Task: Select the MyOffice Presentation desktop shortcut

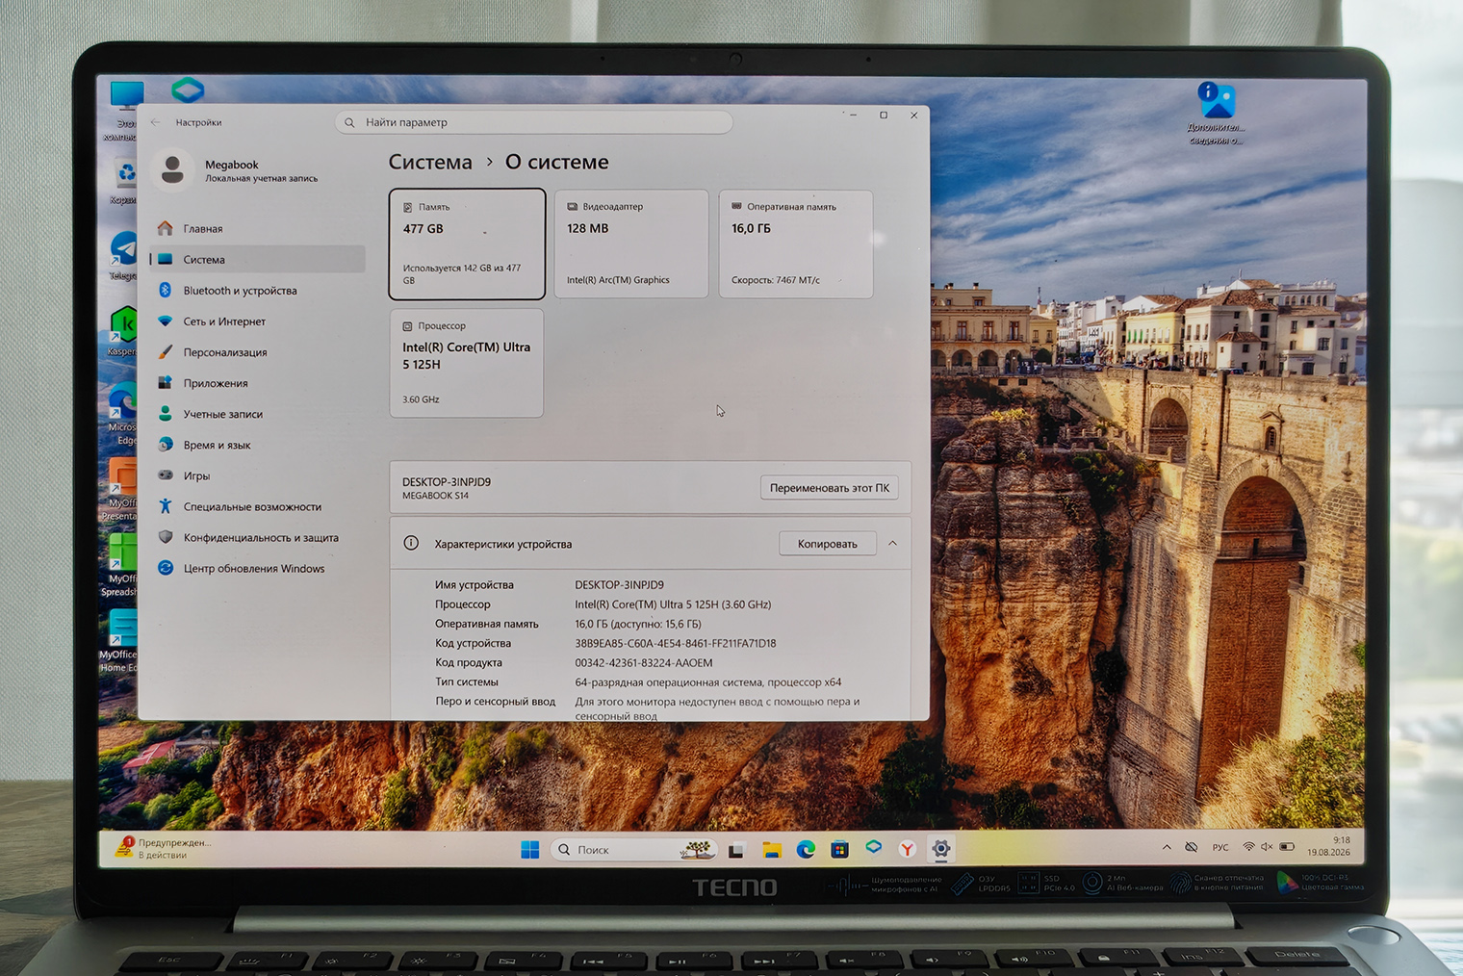Action: pyautogui.click(x=120, y=490)
